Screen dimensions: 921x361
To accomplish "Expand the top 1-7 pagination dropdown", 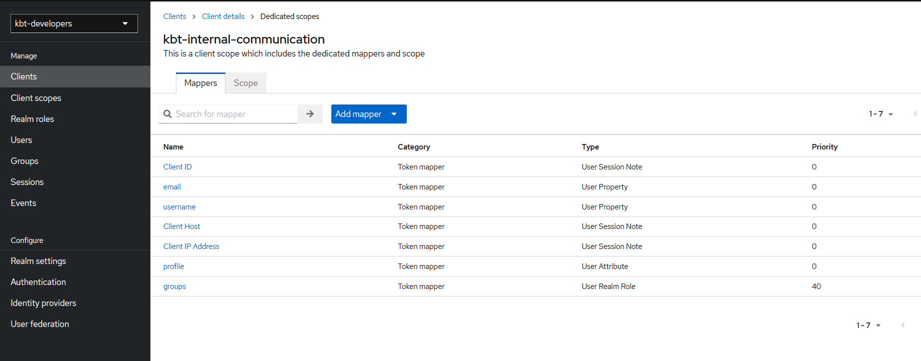I will 881,114.
